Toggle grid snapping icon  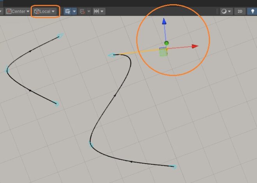point(82,11)
